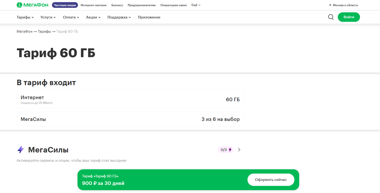380x193 pixels.
Task: Change region Москва и область
Action: point(345,5)
